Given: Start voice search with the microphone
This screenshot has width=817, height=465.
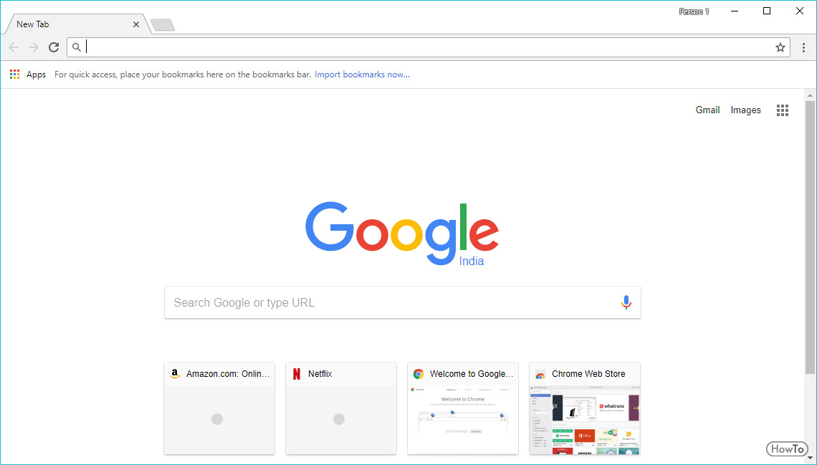Looking at the screenshot, I should pos(626,302).
